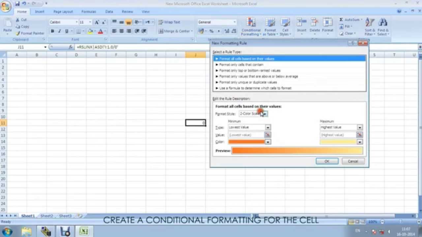Viewport: 422px width, 237px height.
Task: Open maximum Type Highest Value dropdown
Action: pyautogui.click(x=360, y=127)
